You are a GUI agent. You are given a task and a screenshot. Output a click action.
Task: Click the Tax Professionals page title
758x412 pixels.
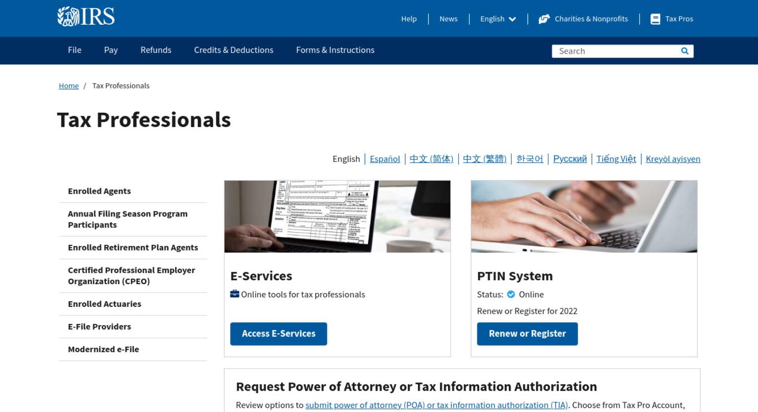[x=144, y=120]
